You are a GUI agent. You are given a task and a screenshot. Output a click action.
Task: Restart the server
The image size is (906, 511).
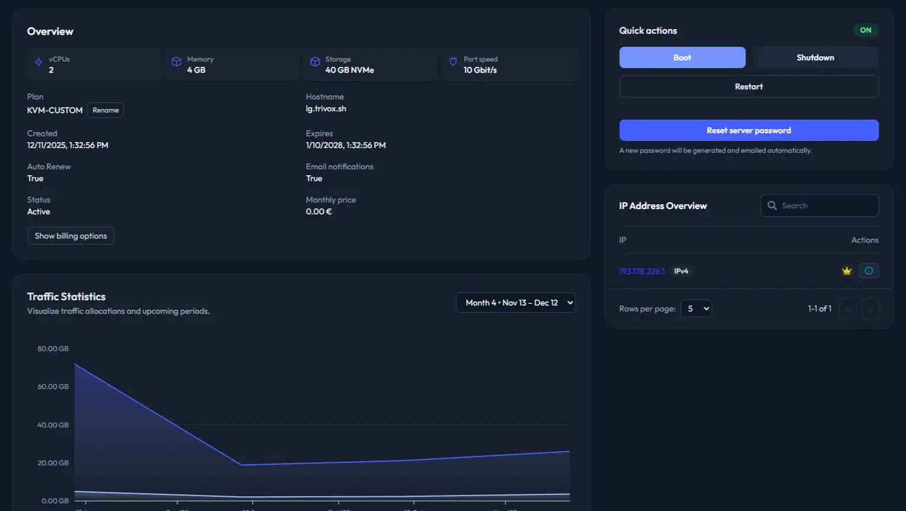point(749,86)
